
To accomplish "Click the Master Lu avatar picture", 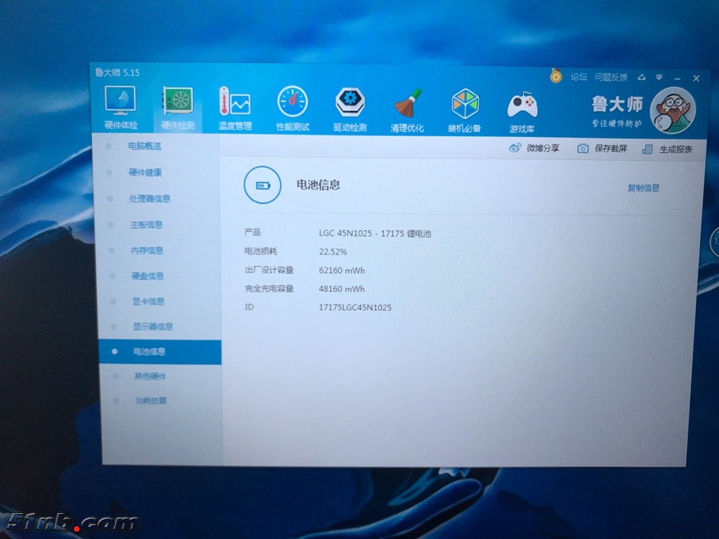I will point(672,111).
